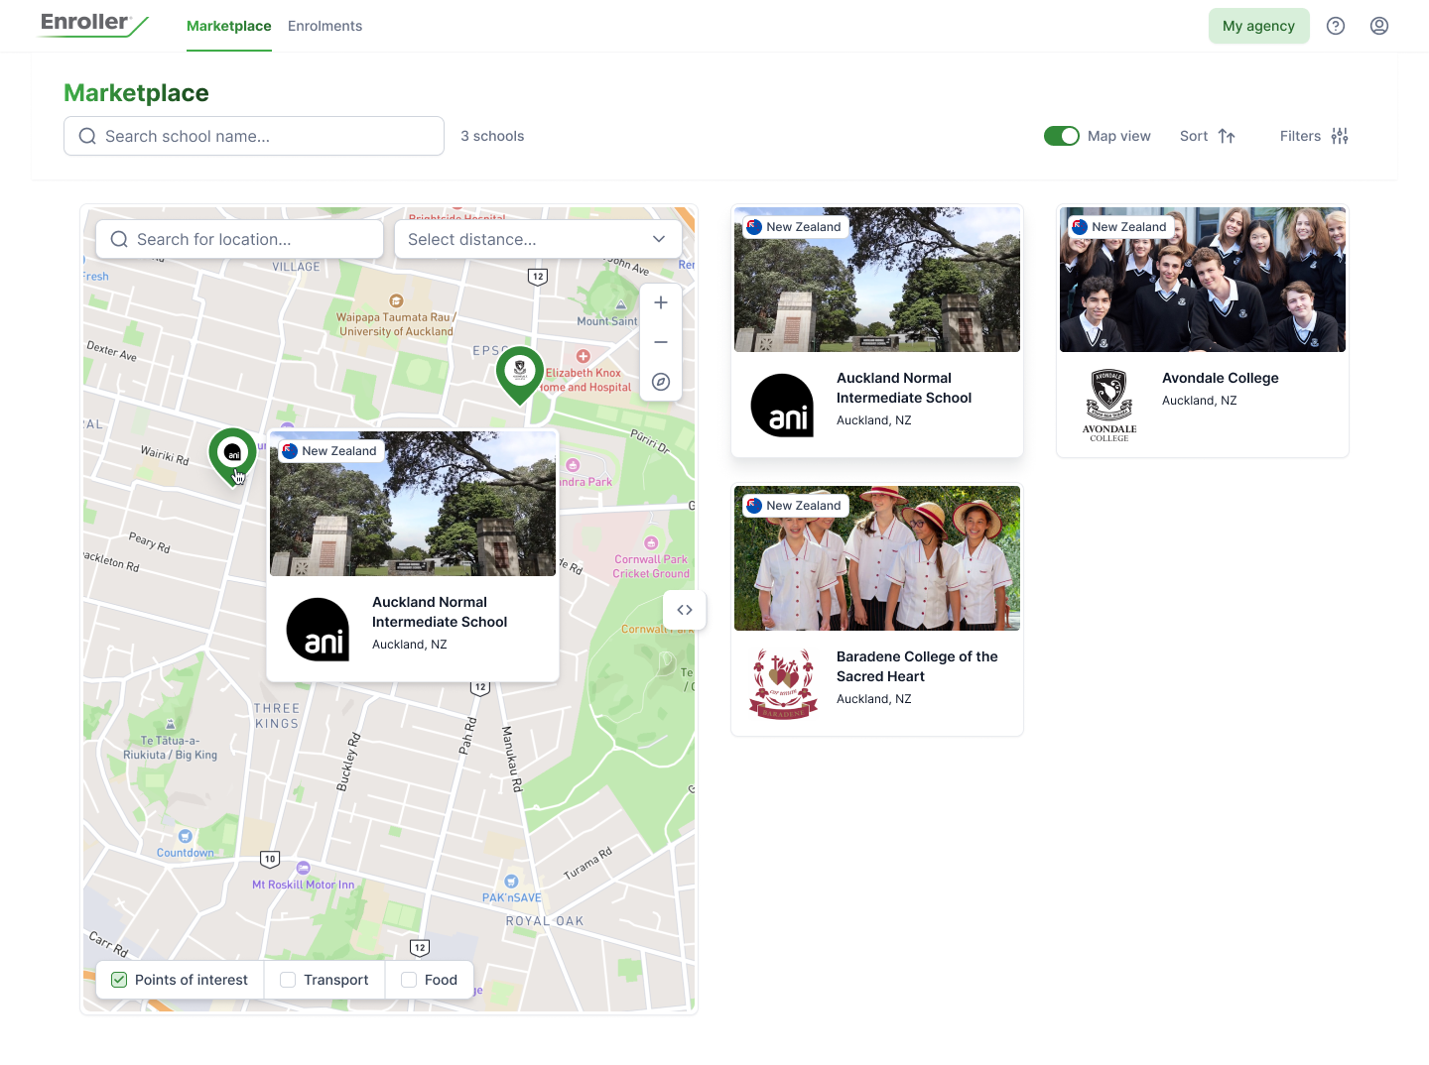
Task: Switch to the Enrolments tab
Action: [x=325, y=26]
